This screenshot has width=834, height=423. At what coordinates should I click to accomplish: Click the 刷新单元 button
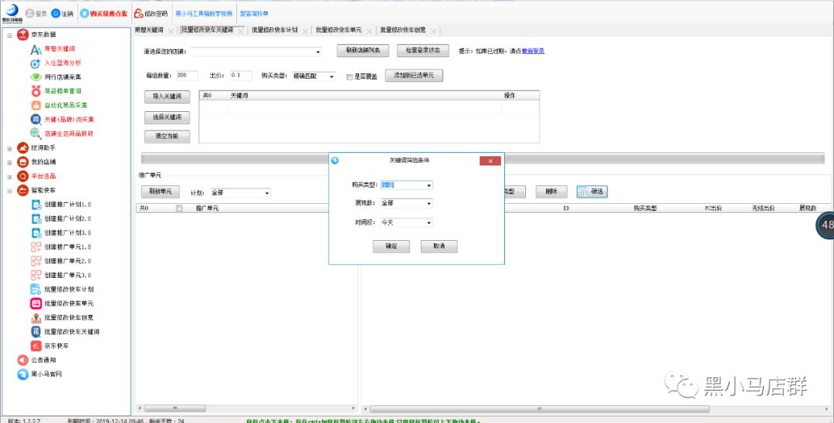point(160,192)
